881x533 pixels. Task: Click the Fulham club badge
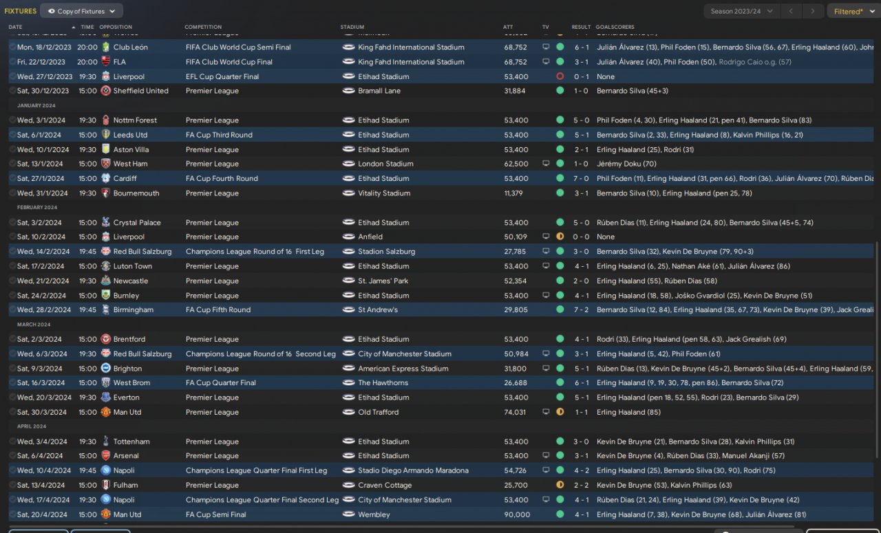click(x=105, y=485)
